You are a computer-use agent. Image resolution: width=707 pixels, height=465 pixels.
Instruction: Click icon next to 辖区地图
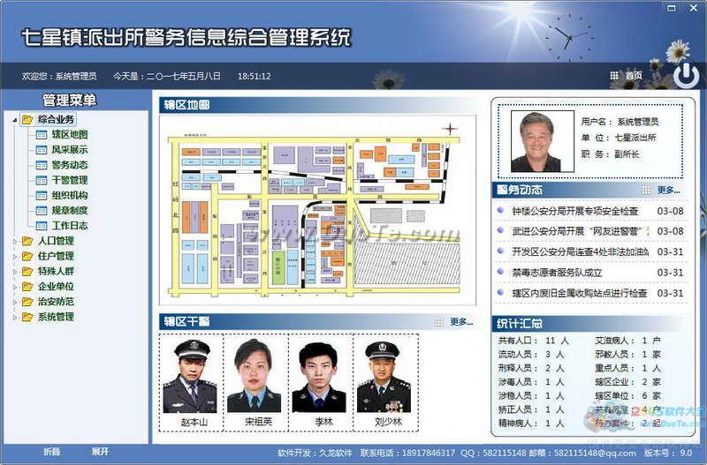click(42, 135)
